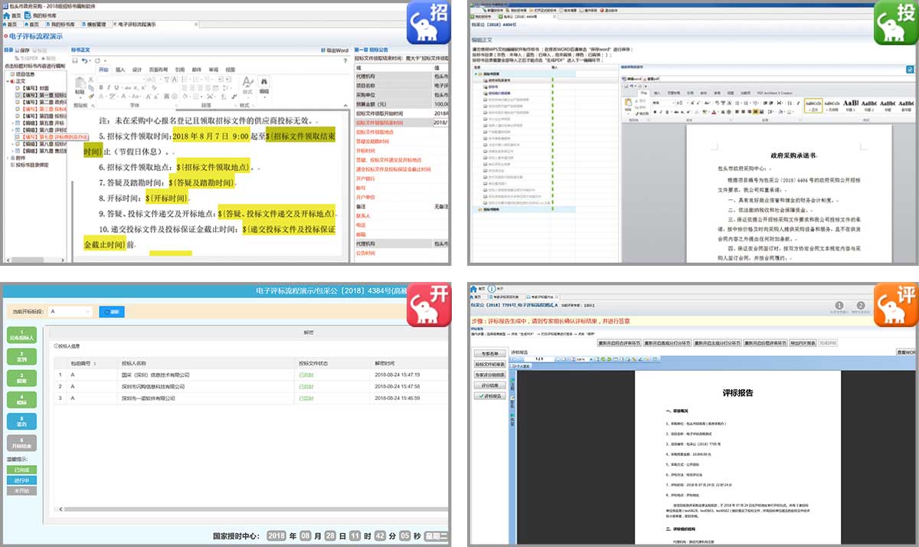Click the 导出Word link
Screen dimensions: 919x547
point(336,51)
